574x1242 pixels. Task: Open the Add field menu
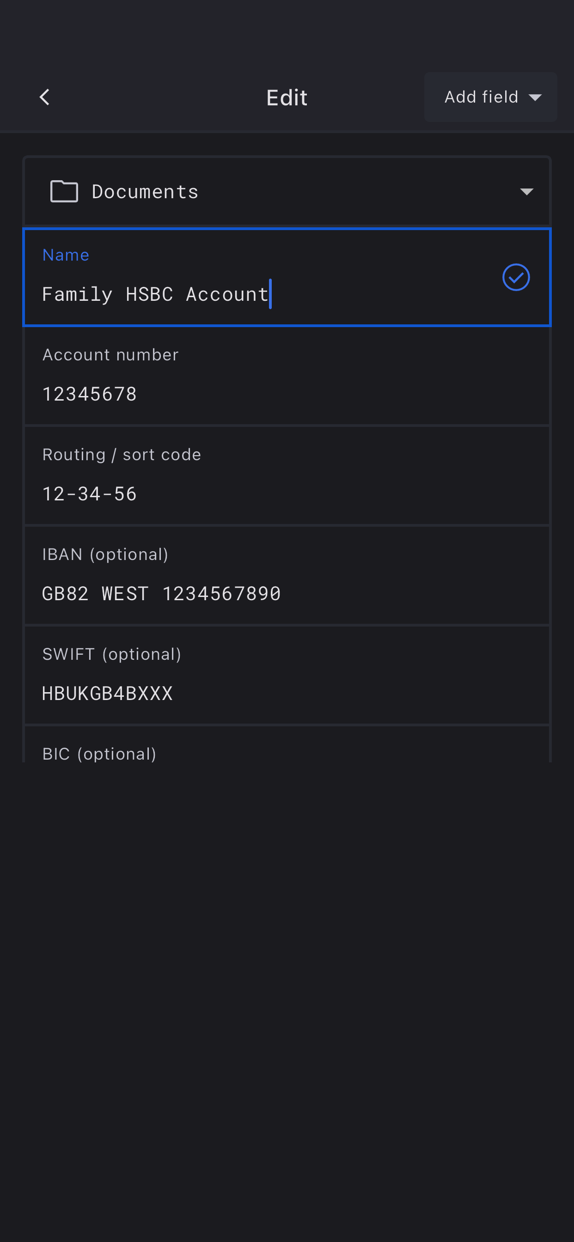coord(490,97)
